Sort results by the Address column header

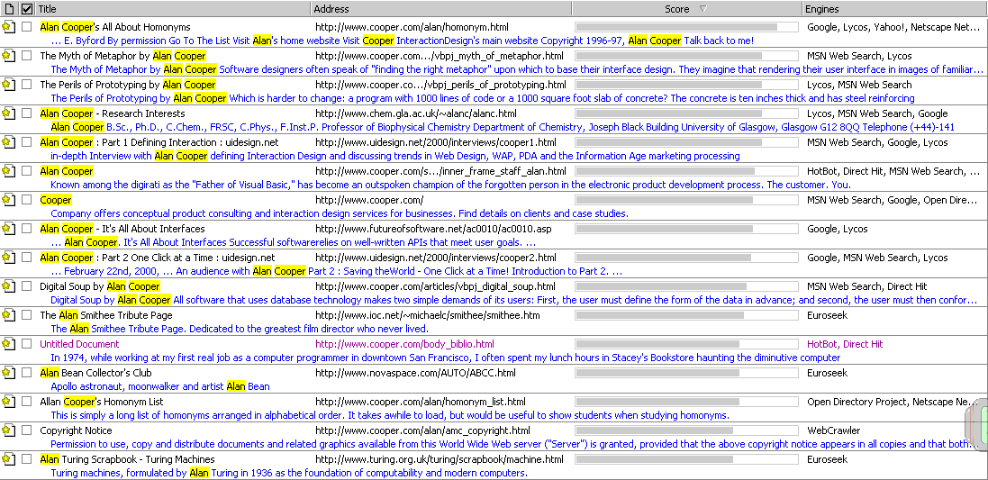[x=440, y=9]
